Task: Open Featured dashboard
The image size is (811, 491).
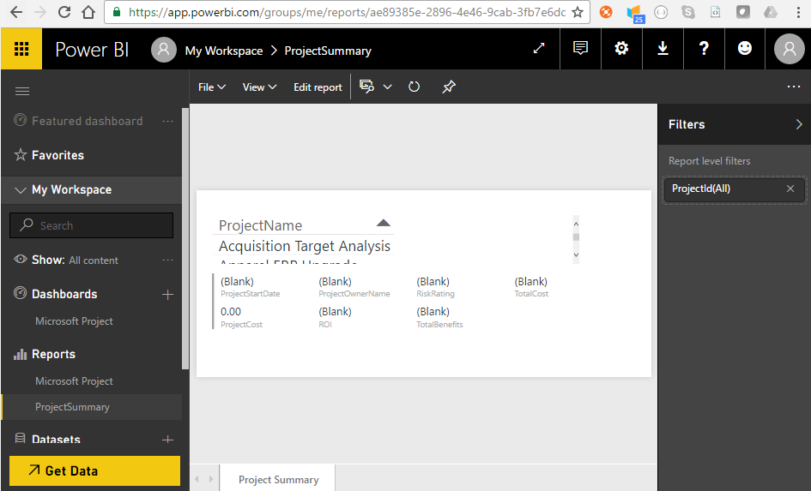Action: [87, 121]
